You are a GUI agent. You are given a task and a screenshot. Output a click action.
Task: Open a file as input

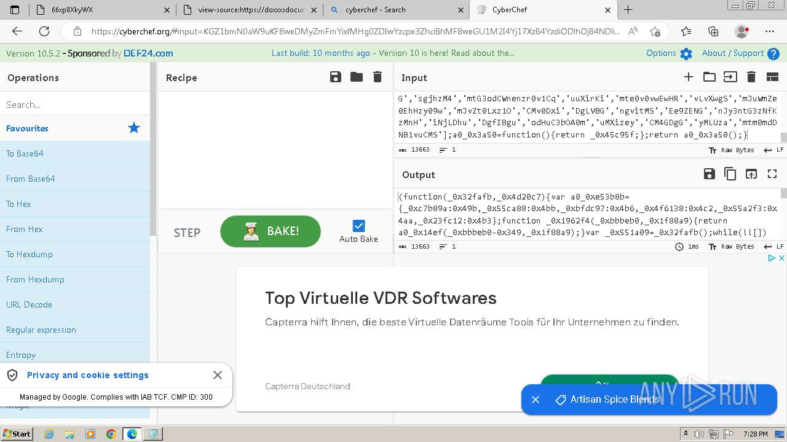730,77
